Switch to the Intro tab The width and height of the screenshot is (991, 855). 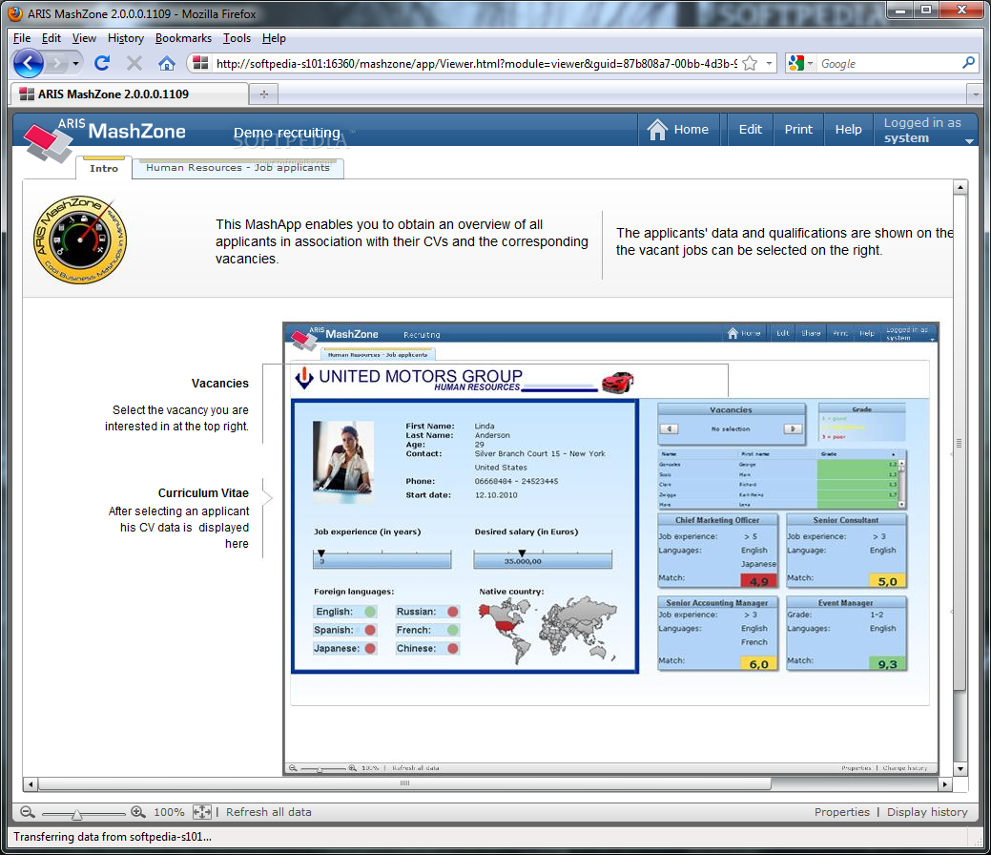point(104,168)
